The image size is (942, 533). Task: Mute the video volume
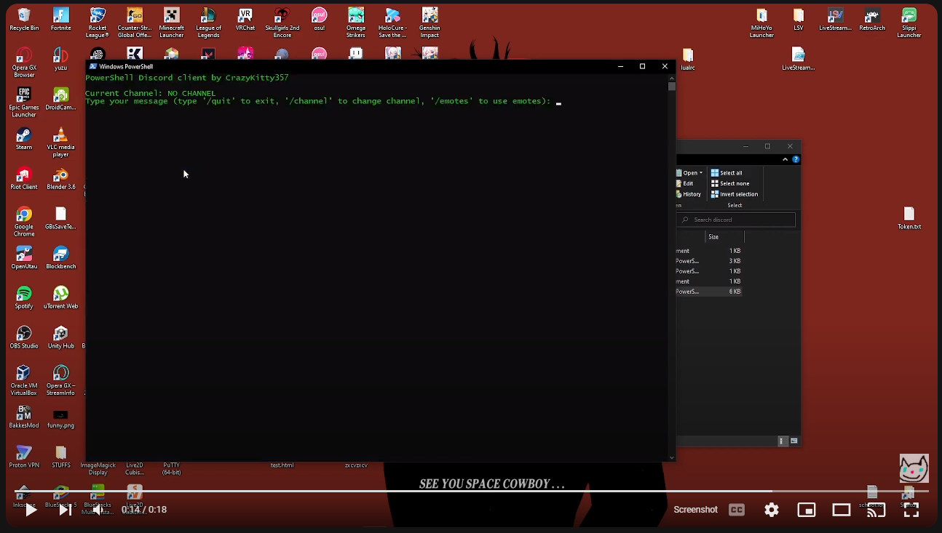pyautogui.click(x=98, y=510)
